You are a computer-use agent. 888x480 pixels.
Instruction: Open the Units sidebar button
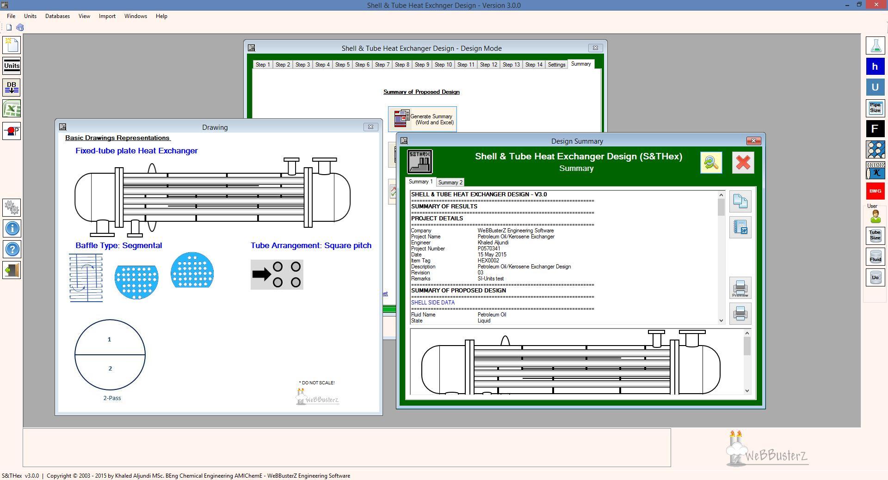point(12,66)
